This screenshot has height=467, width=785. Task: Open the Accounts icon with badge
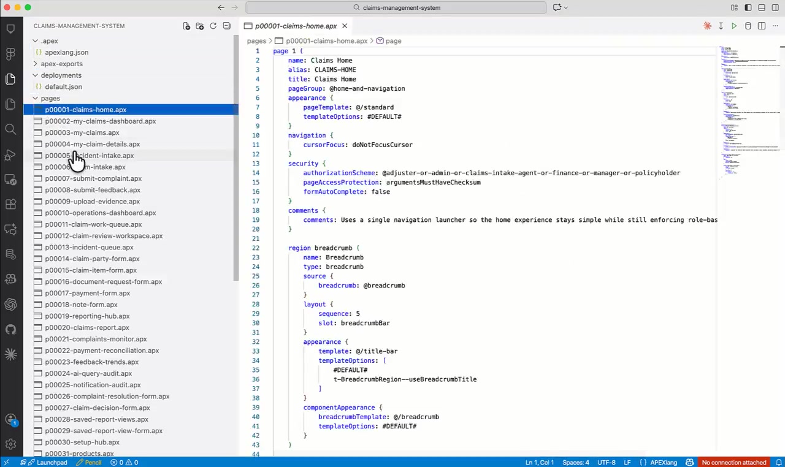(10, 420)
